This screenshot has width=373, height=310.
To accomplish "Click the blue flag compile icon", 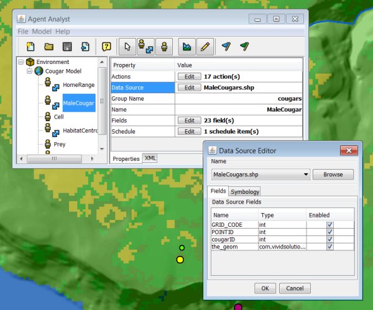I will [226, 46].
